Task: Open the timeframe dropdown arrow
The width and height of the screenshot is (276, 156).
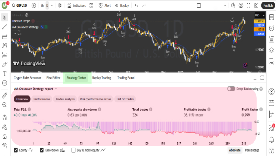Action: pos(52,6)
